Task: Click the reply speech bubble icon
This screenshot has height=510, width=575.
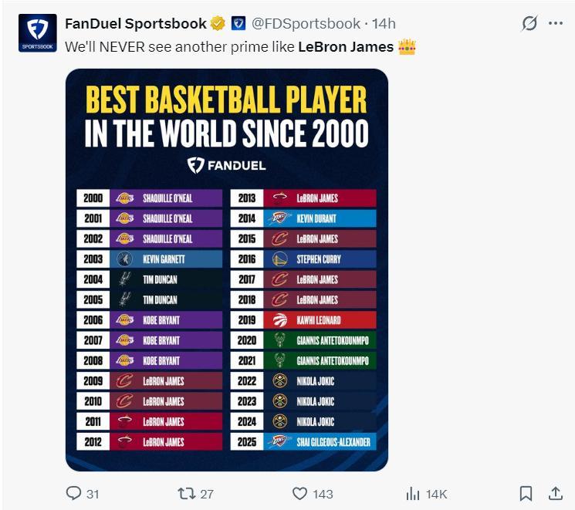Action: [x=74, y=493]
